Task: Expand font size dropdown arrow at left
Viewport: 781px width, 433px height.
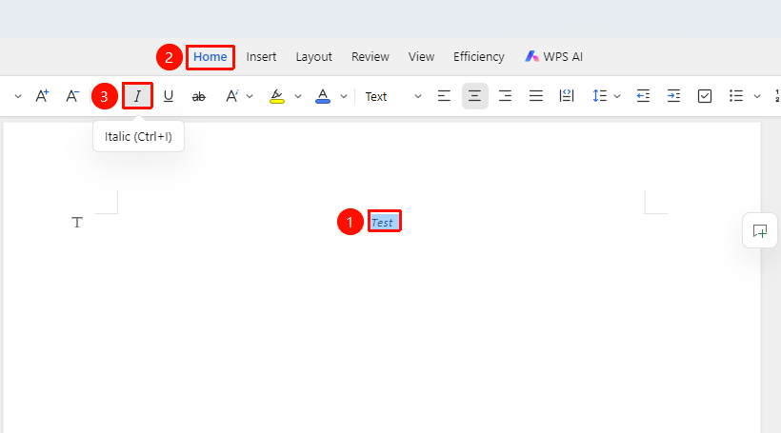Action: tap(18, 96)
